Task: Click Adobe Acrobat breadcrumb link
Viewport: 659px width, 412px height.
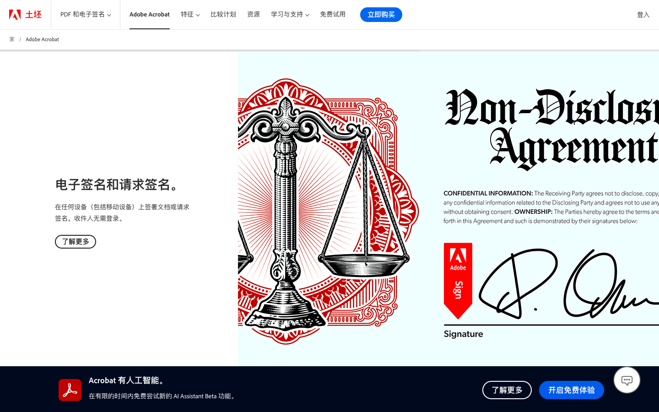Action: [x=42, y=39]
